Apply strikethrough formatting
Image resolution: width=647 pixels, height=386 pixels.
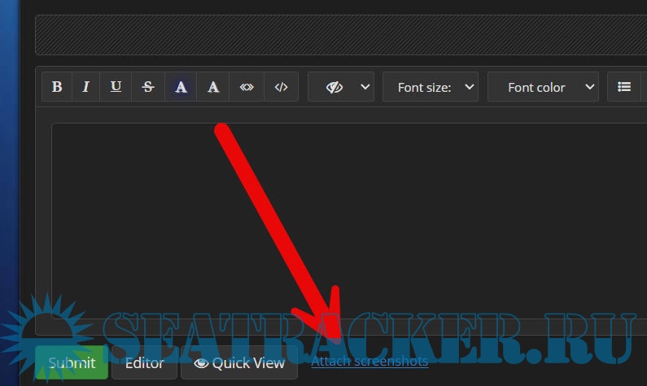(147, 87)
